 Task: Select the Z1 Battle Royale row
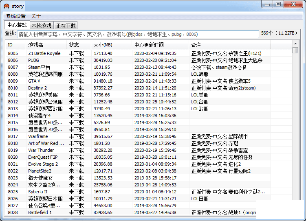tap(148, 53)
